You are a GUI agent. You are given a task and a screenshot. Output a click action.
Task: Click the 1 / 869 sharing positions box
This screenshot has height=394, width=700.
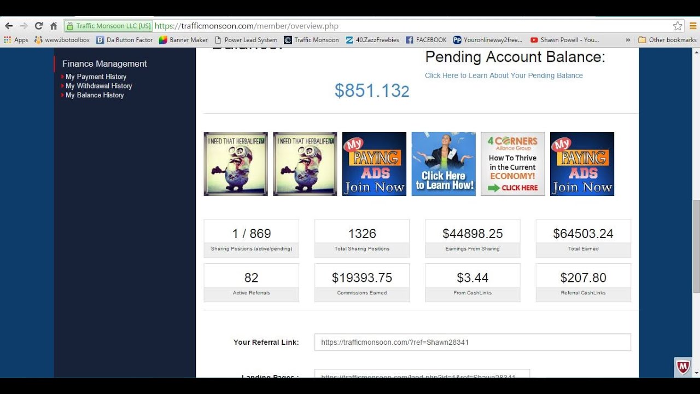pos(252,238)
